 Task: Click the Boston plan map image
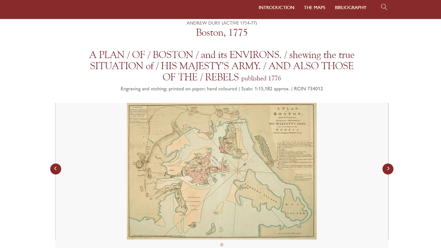coord(222,171)
